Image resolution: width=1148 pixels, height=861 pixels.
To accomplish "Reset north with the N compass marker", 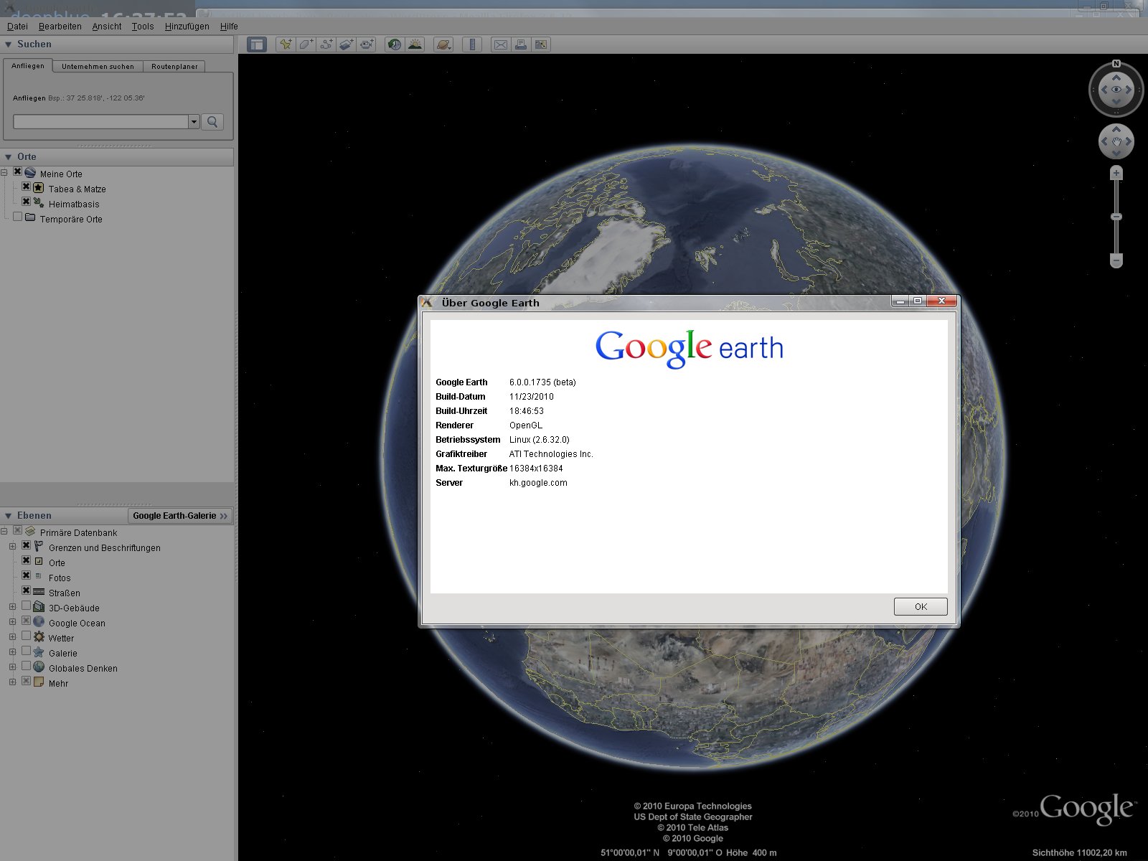I will click(1116, 64).
